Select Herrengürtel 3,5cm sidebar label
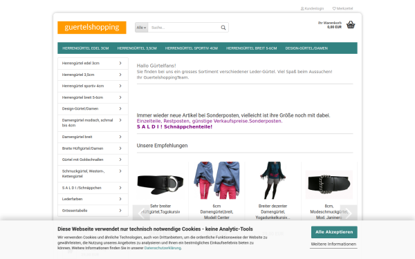The height and width of the screenshot is (259, 415). [78, 75]
